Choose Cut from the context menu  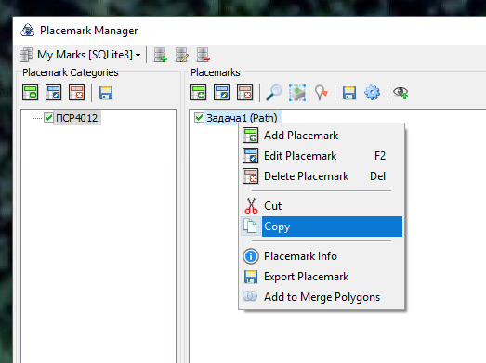click(322, 206)
